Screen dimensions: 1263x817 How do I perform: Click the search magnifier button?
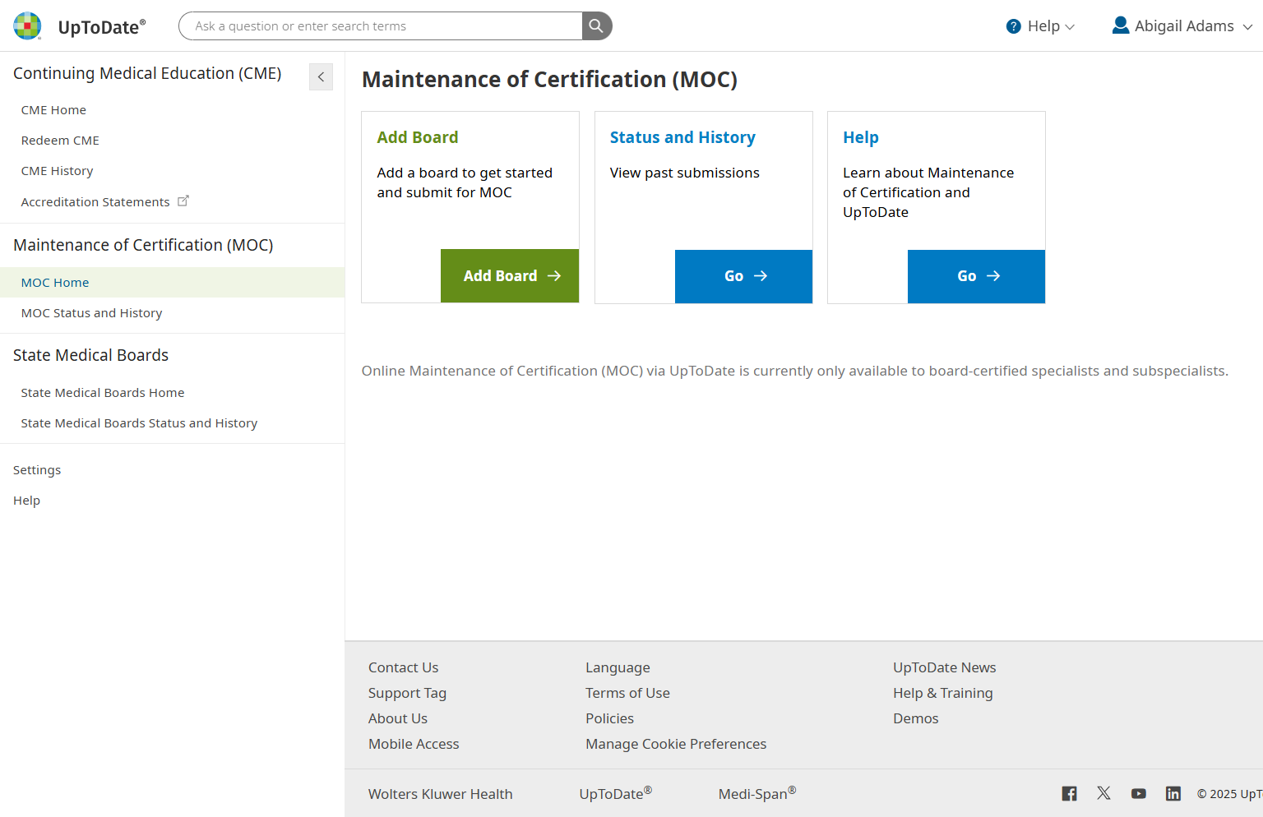click(597, 26)
